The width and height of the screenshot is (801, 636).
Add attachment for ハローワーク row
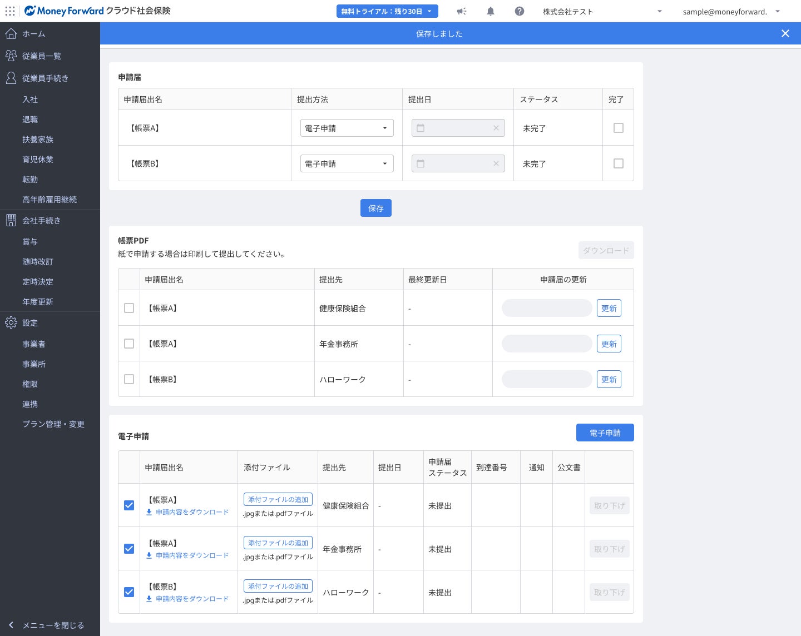(278, 586)
